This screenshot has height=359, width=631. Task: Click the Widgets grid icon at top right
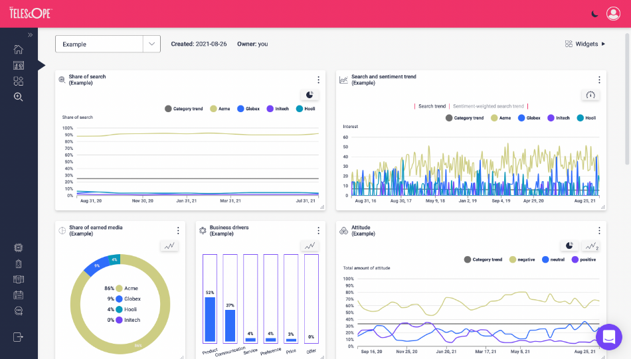coord(569,44)
